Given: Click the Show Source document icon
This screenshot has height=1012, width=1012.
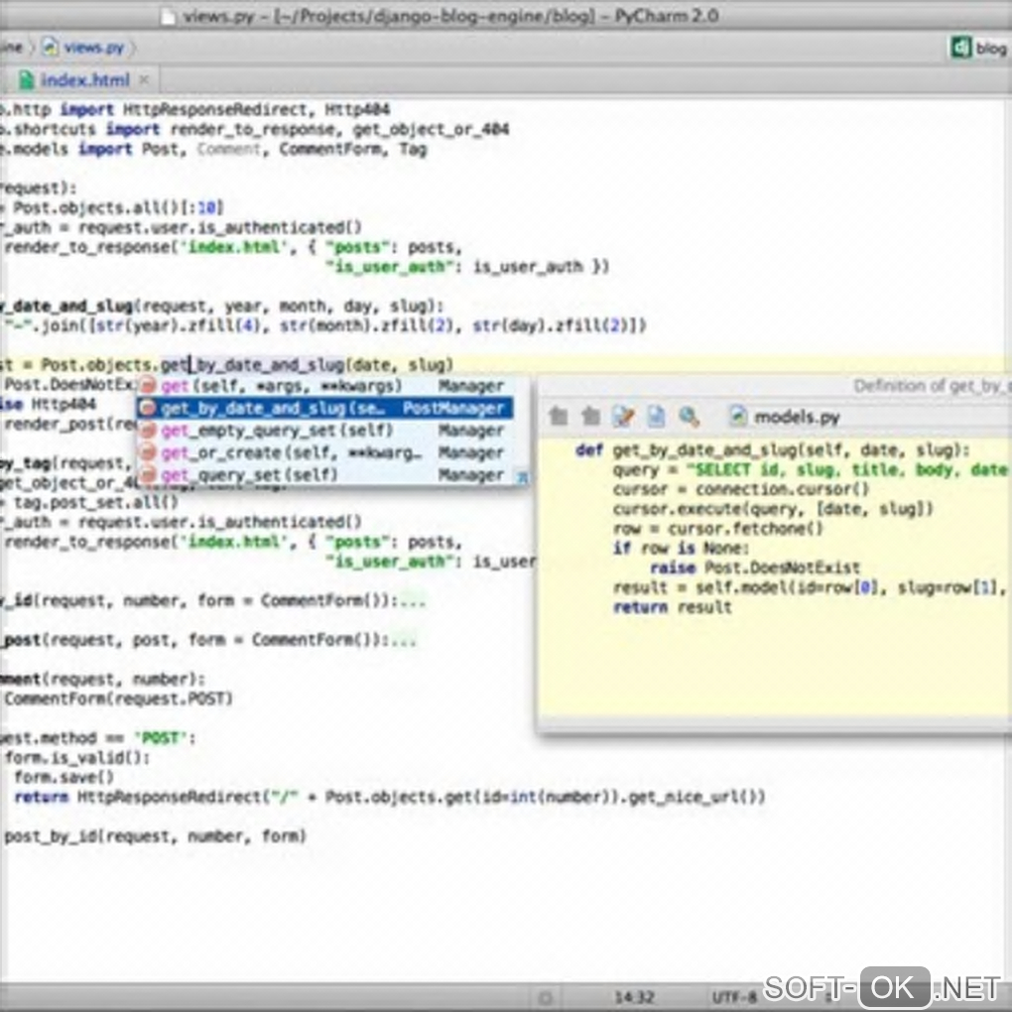Looking at the screenshot, I should tap(656, 417).
